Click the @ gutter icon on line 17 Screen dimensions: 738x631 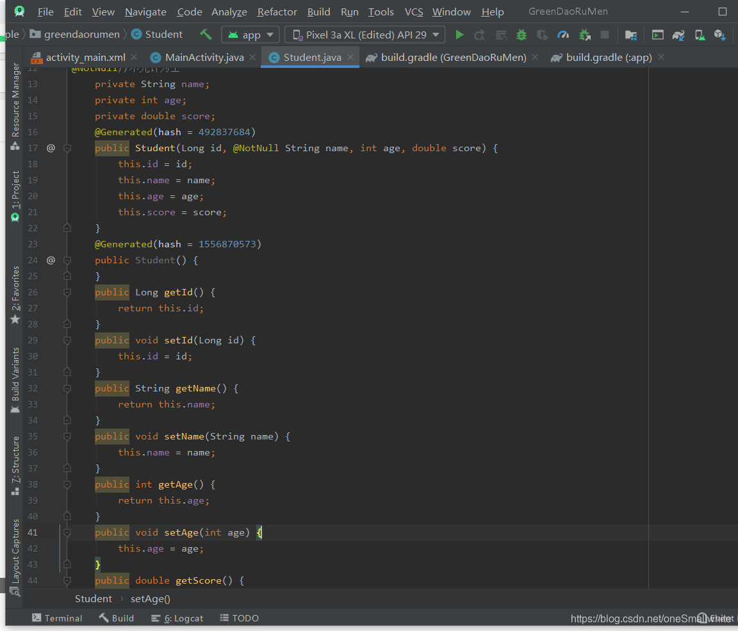[51, 148]
